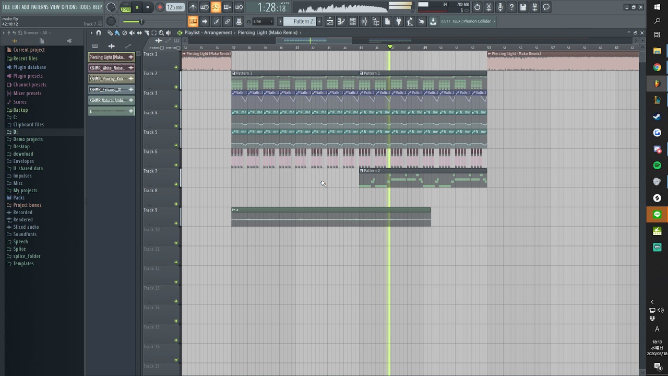Screen dimensions: 668x376
Task: Open Pattern 1 clip menu on Track 2
Action: coord(234,73)
